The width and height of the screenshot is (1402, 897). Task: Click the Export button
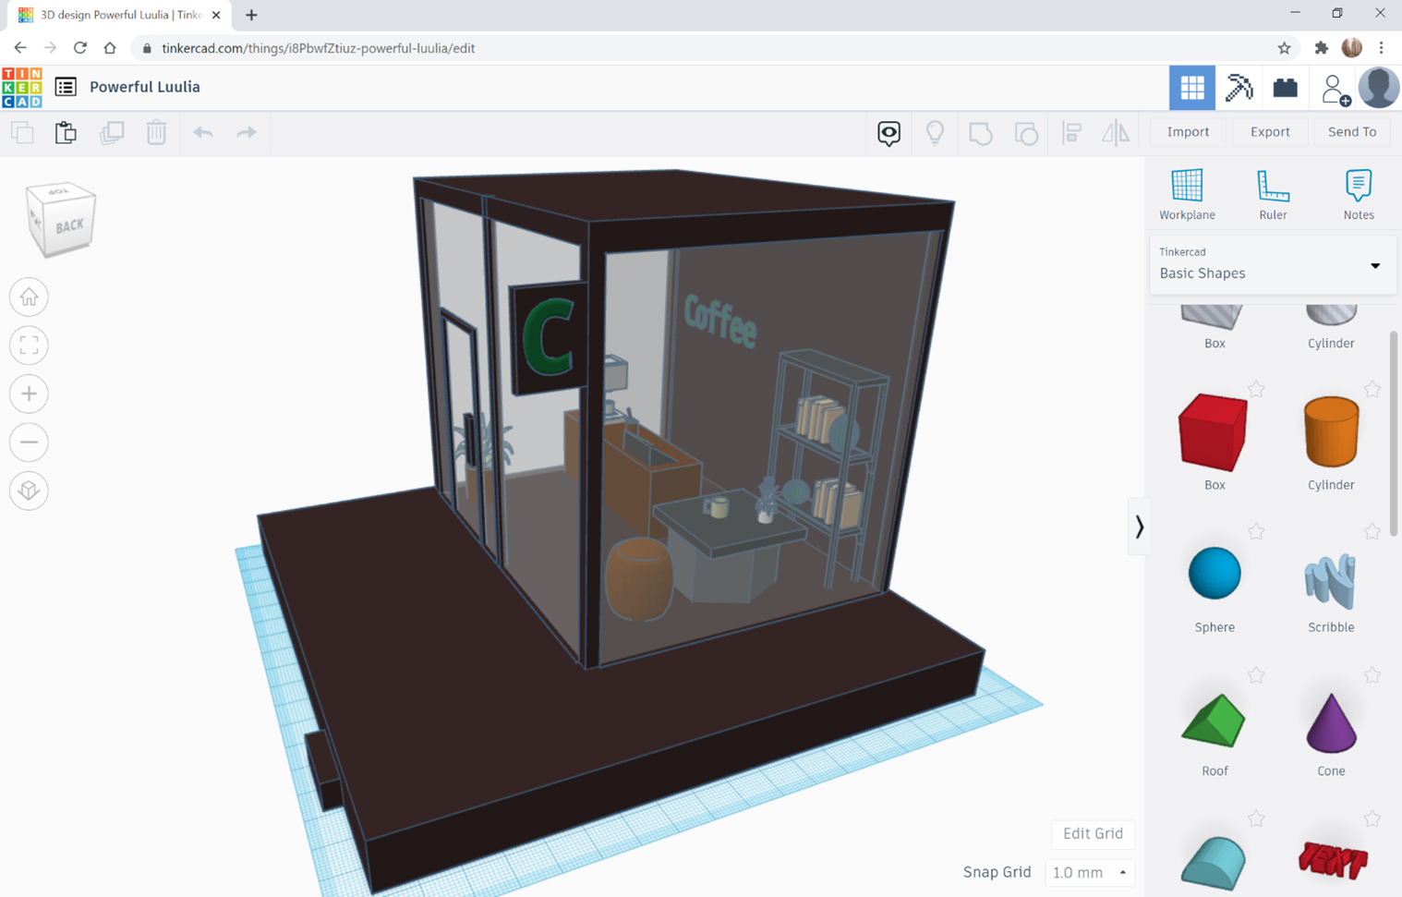click(x=1269, y=132)
